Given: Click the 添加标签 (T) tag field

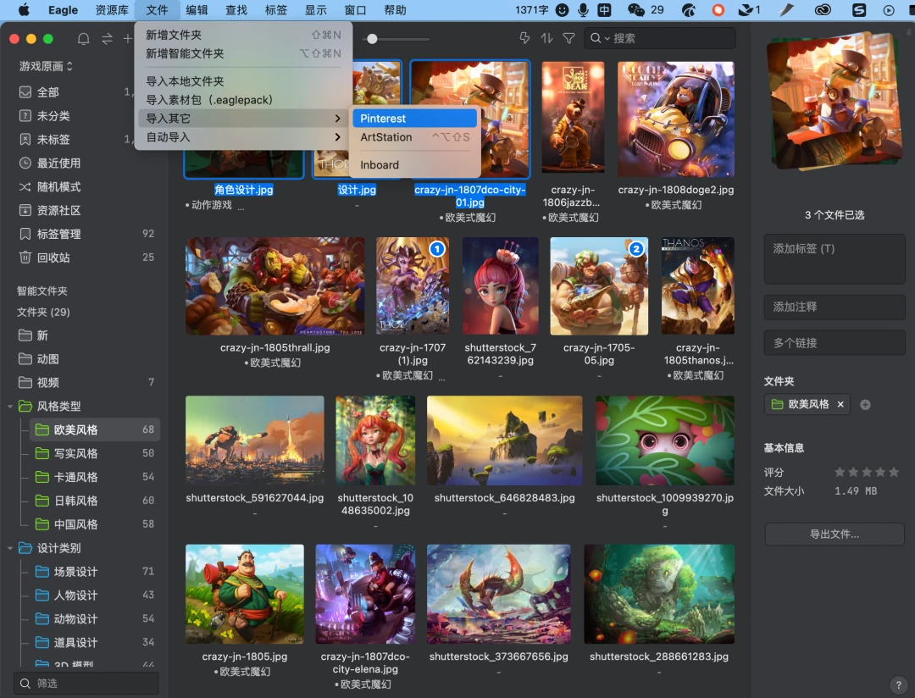Looking at the screenshot, I should 835,259.
